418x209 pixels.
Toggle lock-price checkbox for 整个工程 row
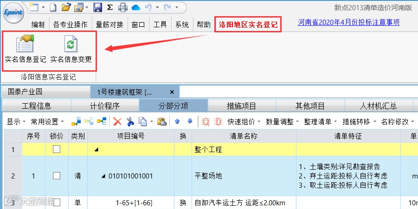tap(57, 149)
